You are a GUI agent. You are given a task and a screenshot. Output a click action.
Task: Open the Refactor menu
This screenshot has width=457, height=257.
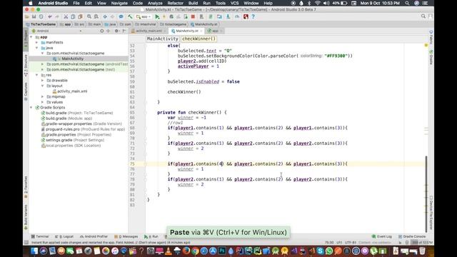coord(176,3)
